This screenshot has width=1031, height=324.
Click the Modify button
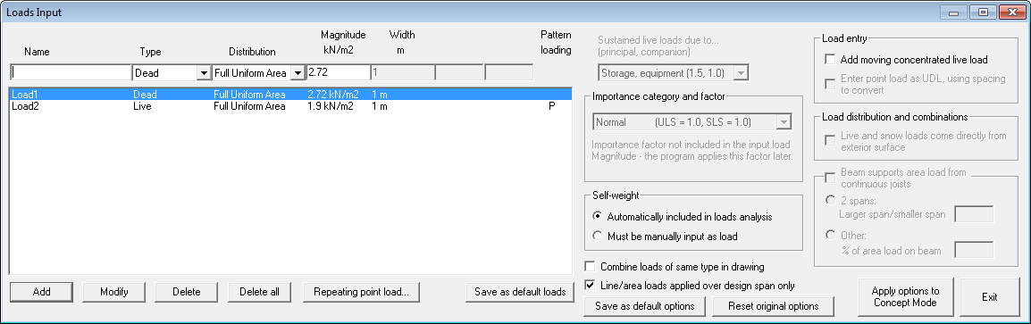tap(113, 292)
